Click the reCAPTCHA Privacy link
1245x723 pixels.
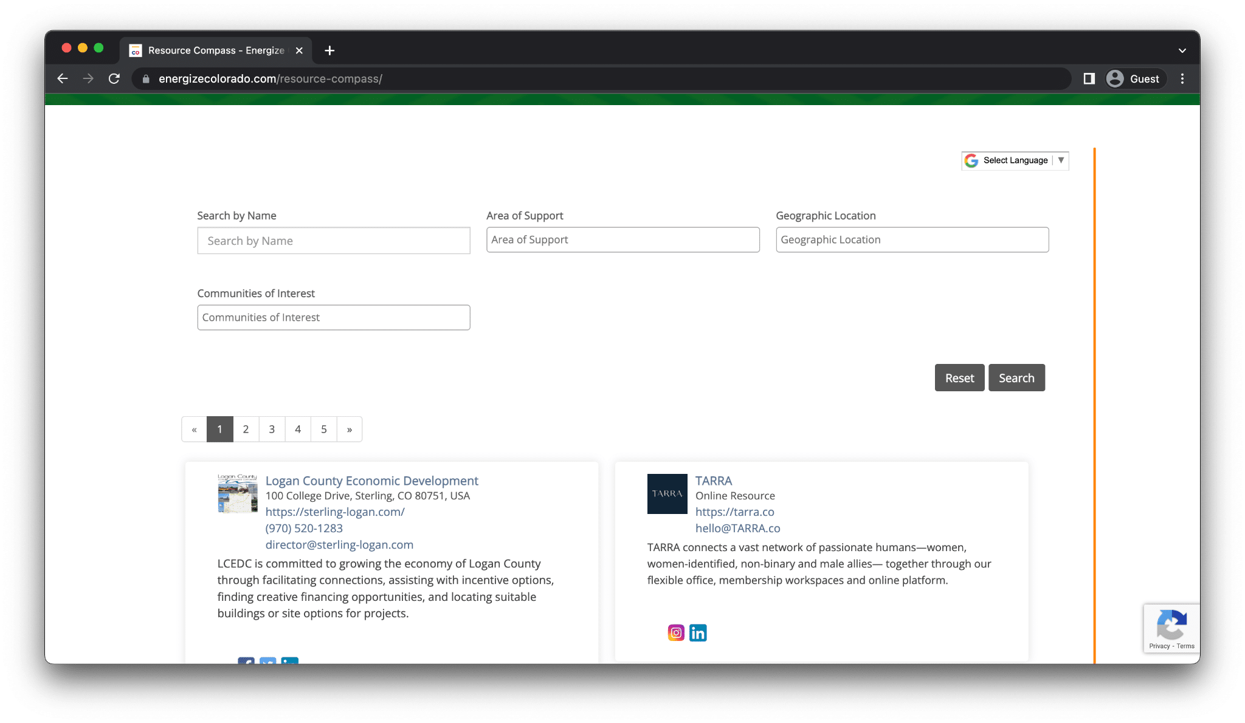point(1159,646)
